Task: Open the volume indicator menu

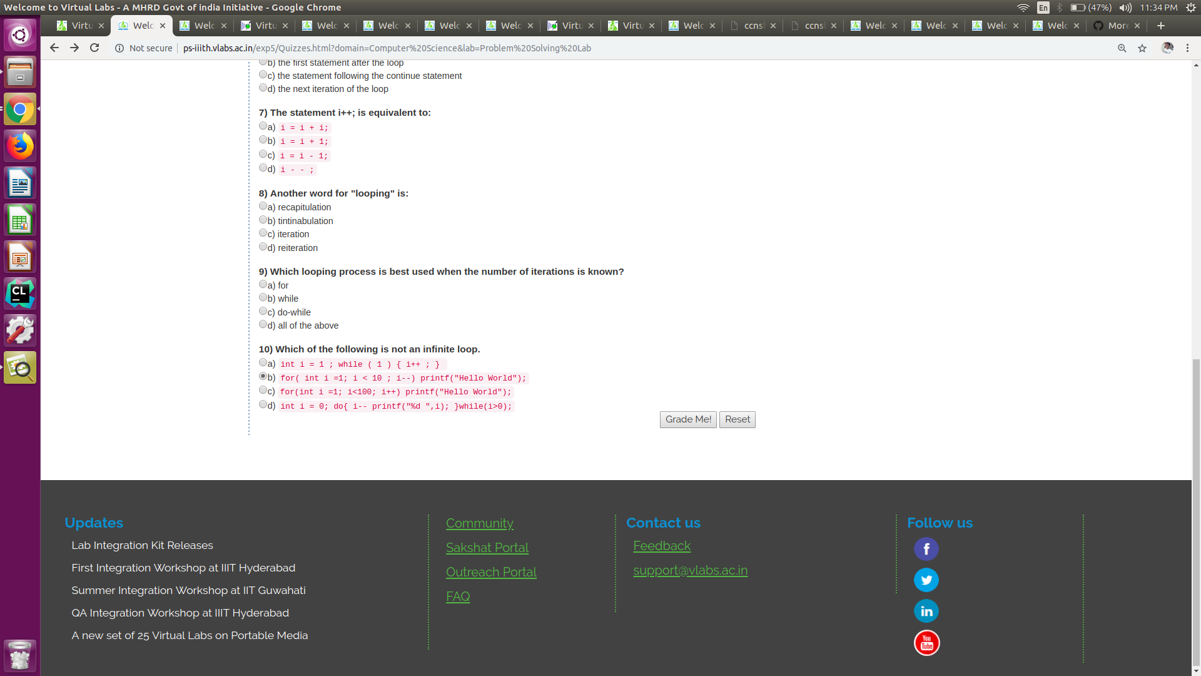Action: 1125,8
